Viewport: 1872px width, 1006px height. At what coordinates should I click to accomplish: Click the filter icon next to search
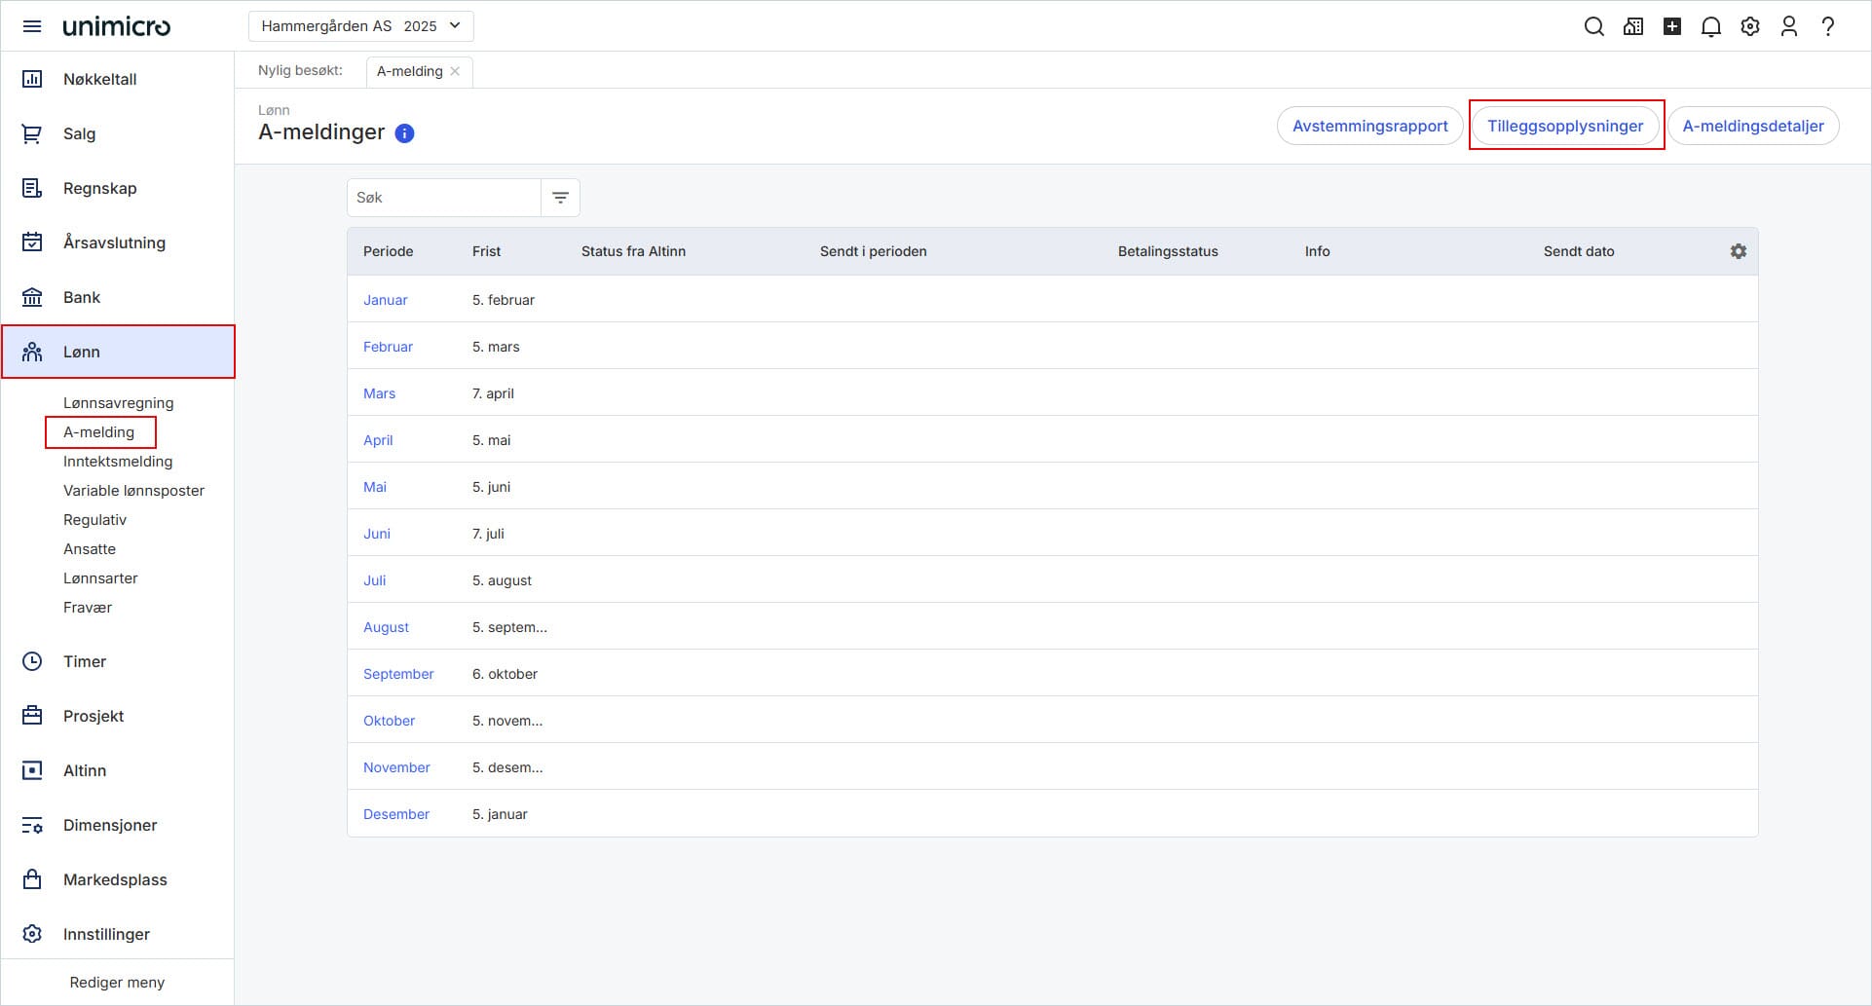pos(560,198)
